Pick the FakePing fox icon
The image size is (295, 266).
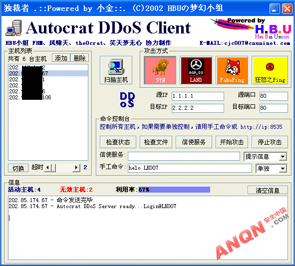click(232, 70)
